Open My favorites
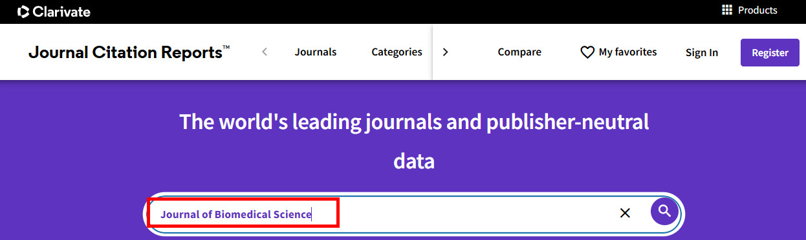 click(618, 52)
